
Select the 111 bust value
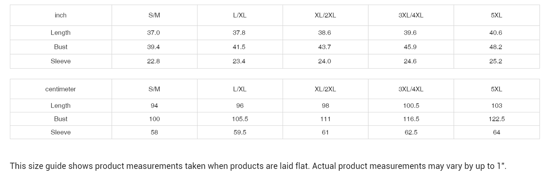click(x=325, y=119)
